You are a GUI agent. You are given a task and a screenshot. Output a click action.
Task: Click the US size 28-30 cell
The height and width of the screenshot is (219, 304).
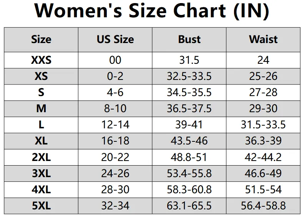(115, 189)
